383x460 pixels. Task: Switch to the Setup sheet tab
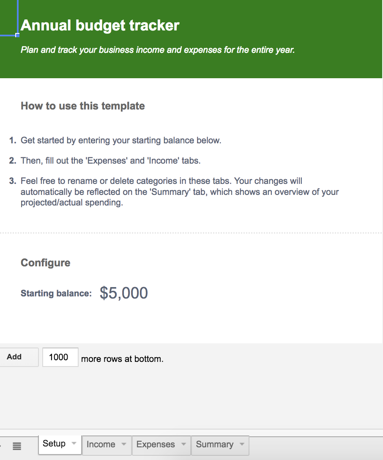click(x=54, y=444)
